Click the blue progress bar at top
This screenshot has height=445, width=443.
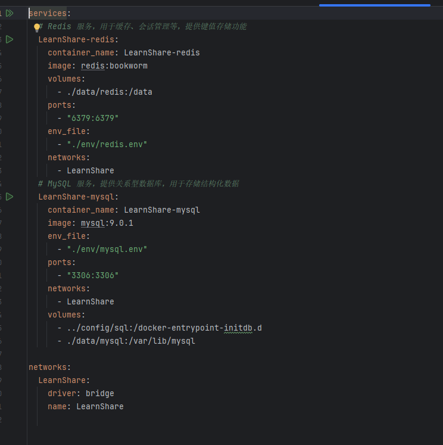(x=375, y=5)
